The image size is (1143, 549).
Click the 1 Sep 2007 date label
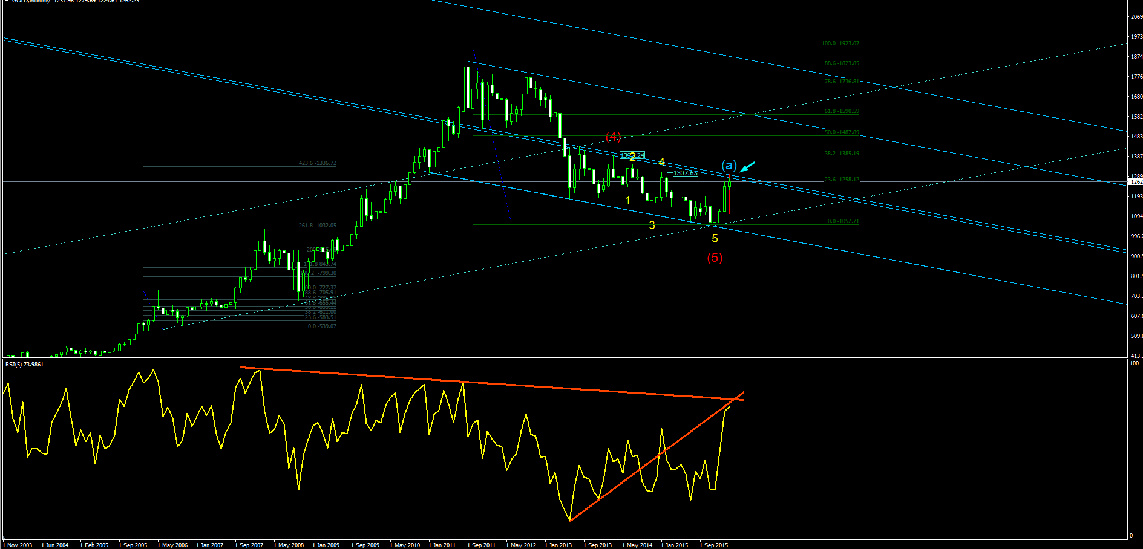click(249, 545)
